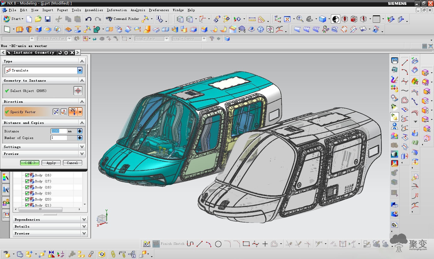
Task: Open the ZC vector type dropdown arrow
Action: tap(80, 112)
